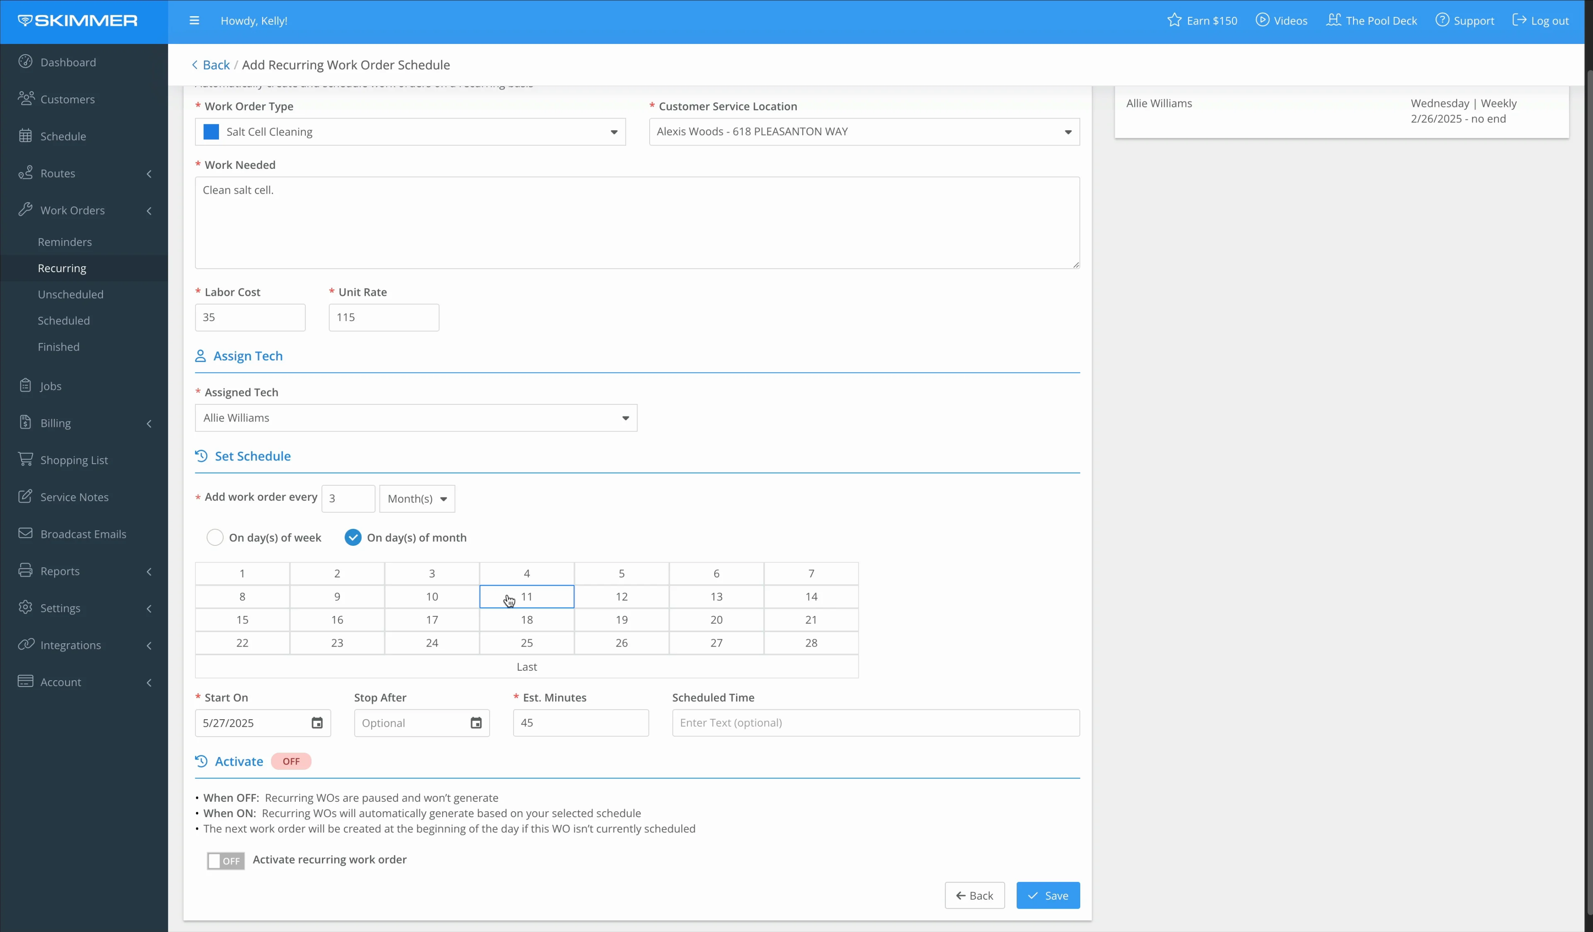
Task: Click the bottom Back button
Action: [x=974, y=895]
